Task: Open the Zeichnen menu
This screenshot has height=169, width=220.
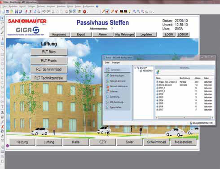Action: [x=41, y=6]
